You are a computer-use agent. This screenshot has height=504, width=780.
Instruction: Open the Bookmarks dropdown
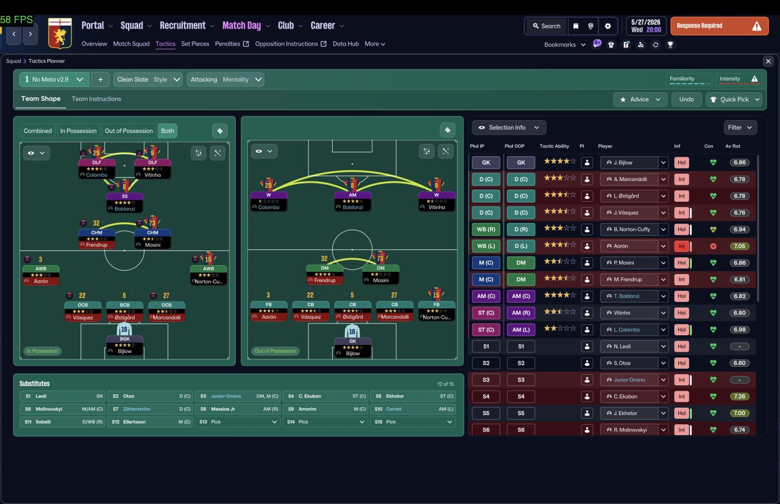[x=565, y=44]
